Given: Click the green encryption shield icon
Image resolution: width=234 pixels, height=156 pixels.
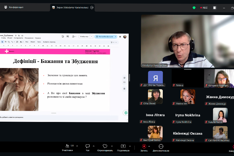Looking at the screenshot, I should point(194,8).
